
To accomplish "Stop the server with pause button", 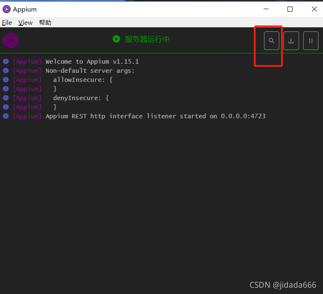I will [x=311, y=41].
